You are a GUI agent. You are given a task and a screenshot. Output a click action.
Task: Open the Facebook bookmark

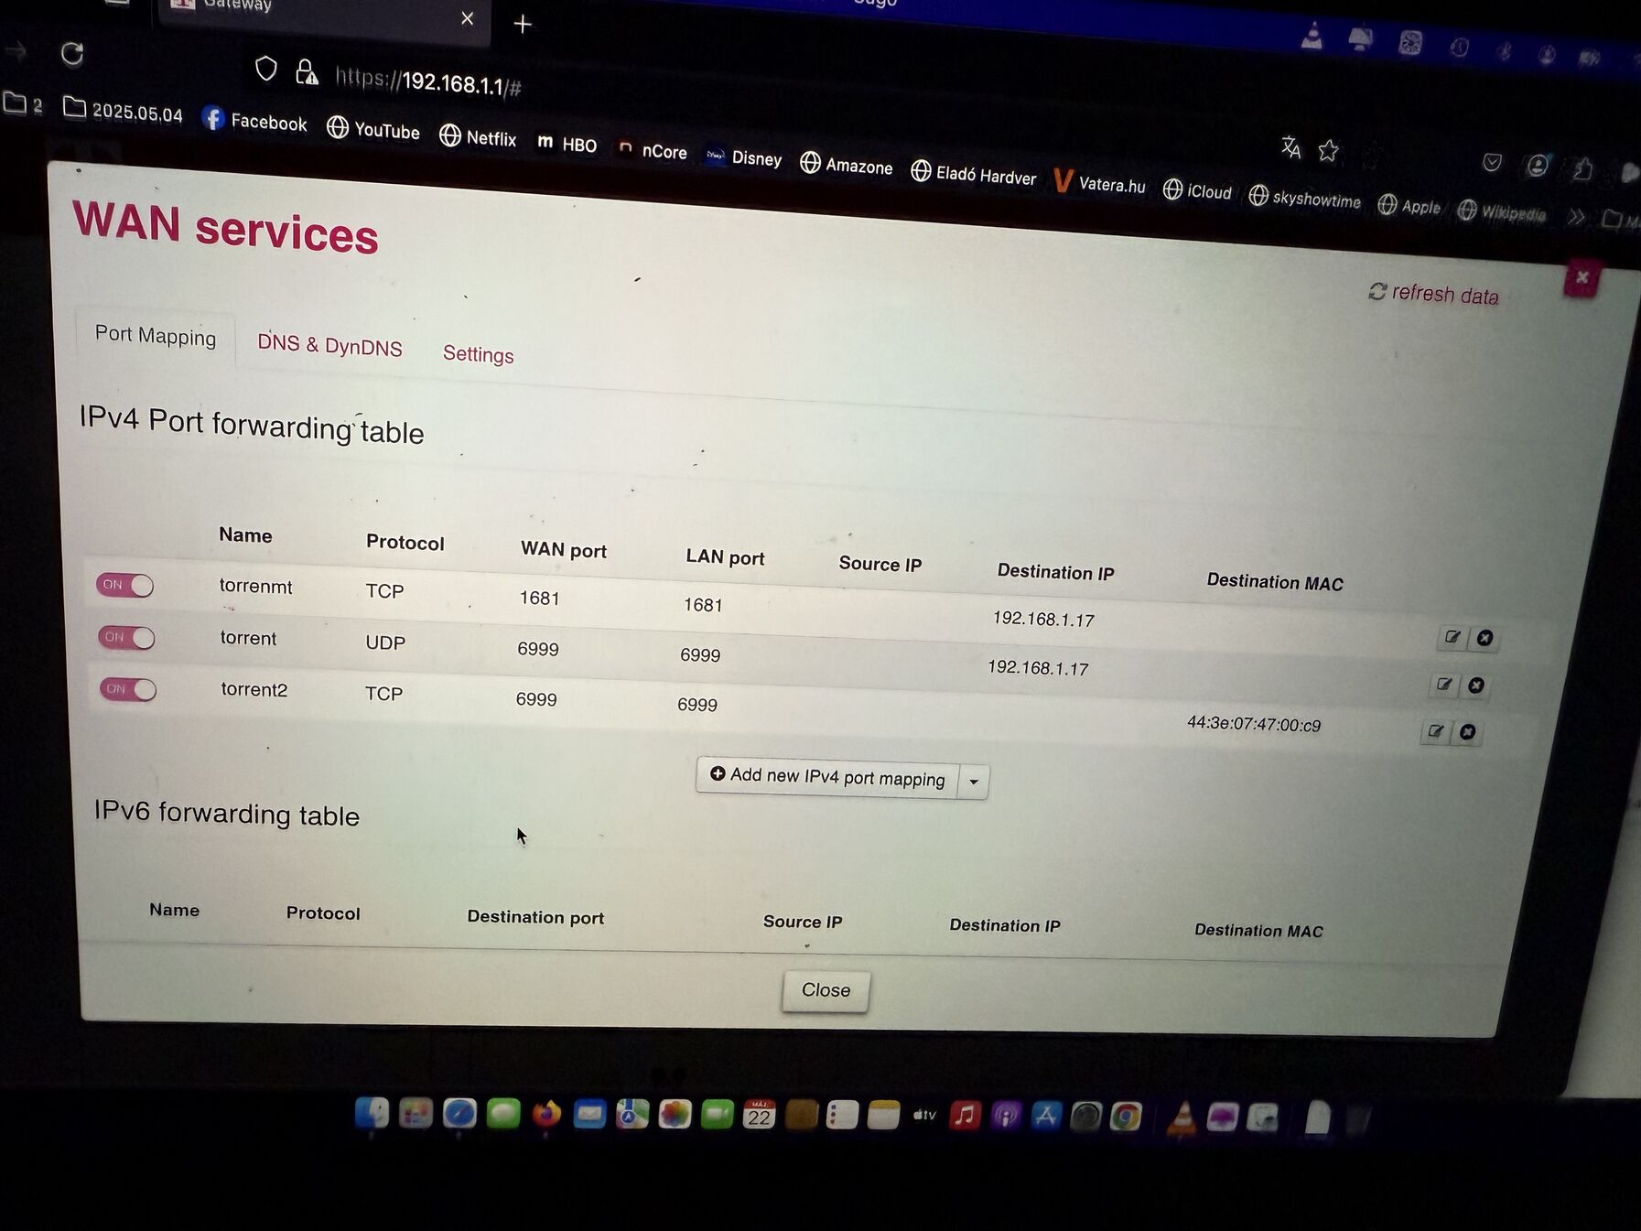[x=254, y=120]
